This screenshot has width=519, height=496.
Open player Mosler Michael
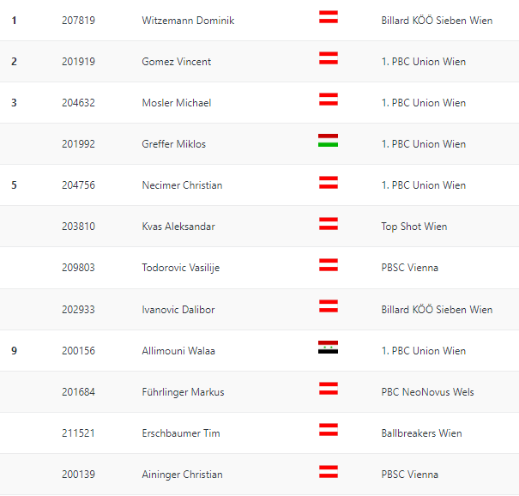click(x=177, y=103)
